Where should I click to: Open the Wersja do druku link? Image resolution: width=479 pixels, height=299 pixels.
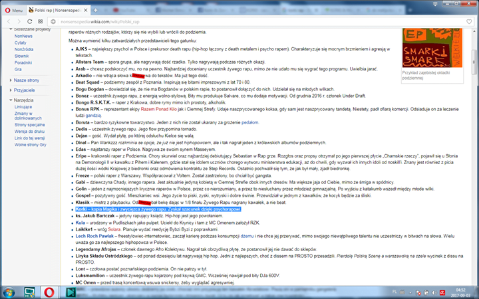click(x=29, y=130)
